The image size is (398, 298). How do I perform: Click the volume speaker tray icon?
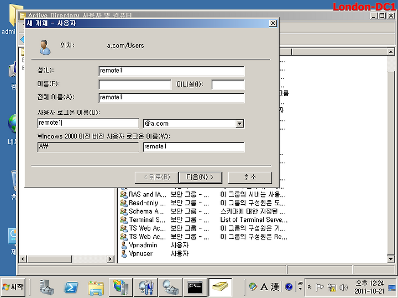point(343,287)
